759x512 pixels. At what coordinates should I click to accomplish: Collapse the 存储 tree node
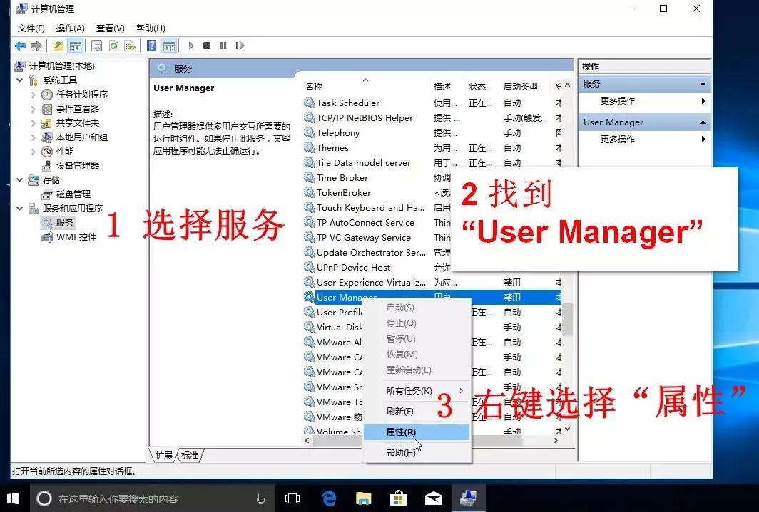click(20, 179)
